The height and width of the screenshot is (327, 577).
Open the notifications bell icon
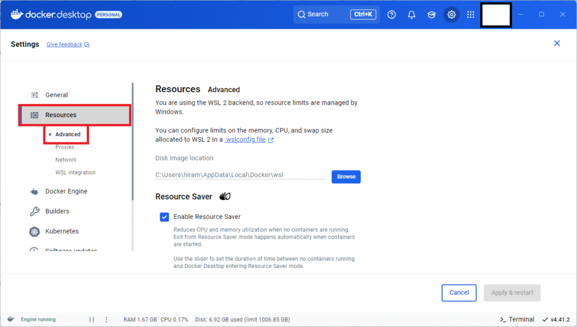click(411, 15)
